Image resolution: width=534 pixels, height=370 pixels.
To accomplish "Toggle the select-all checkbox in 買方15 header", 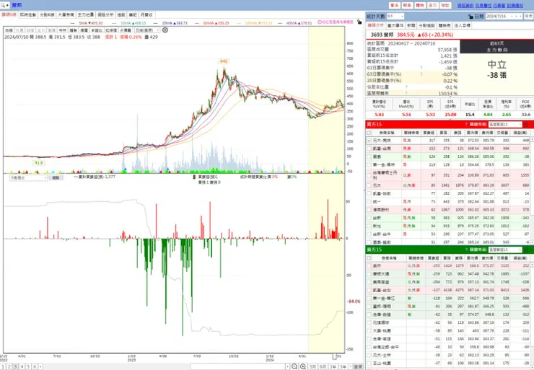I will tap(369, 133).
